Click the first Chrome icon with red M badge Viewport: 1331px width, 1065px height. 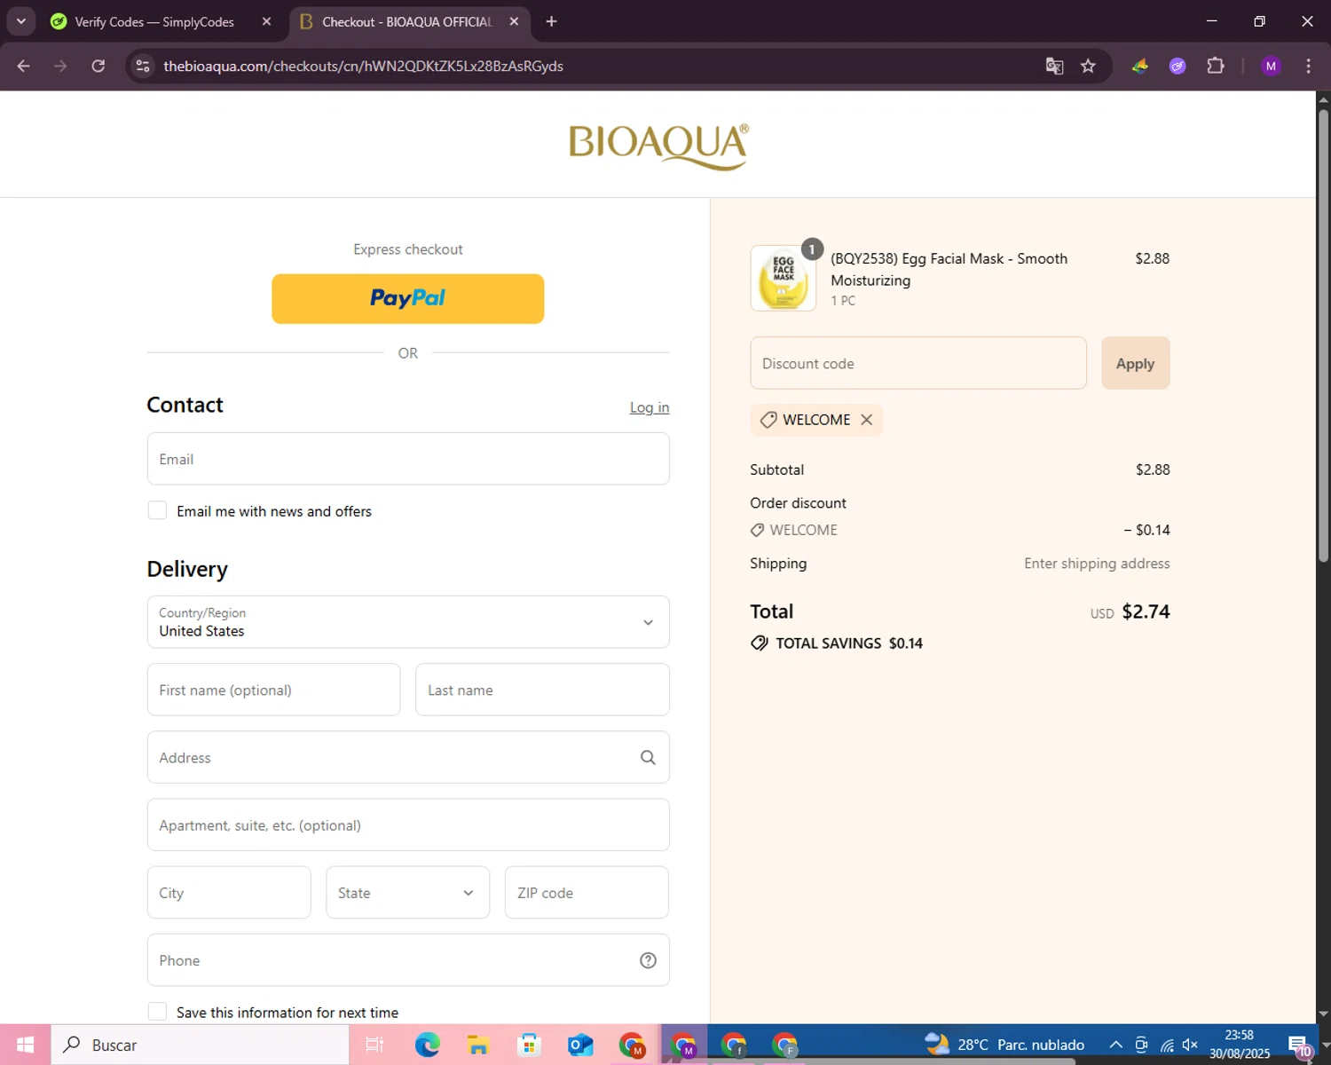(632, 1045)
